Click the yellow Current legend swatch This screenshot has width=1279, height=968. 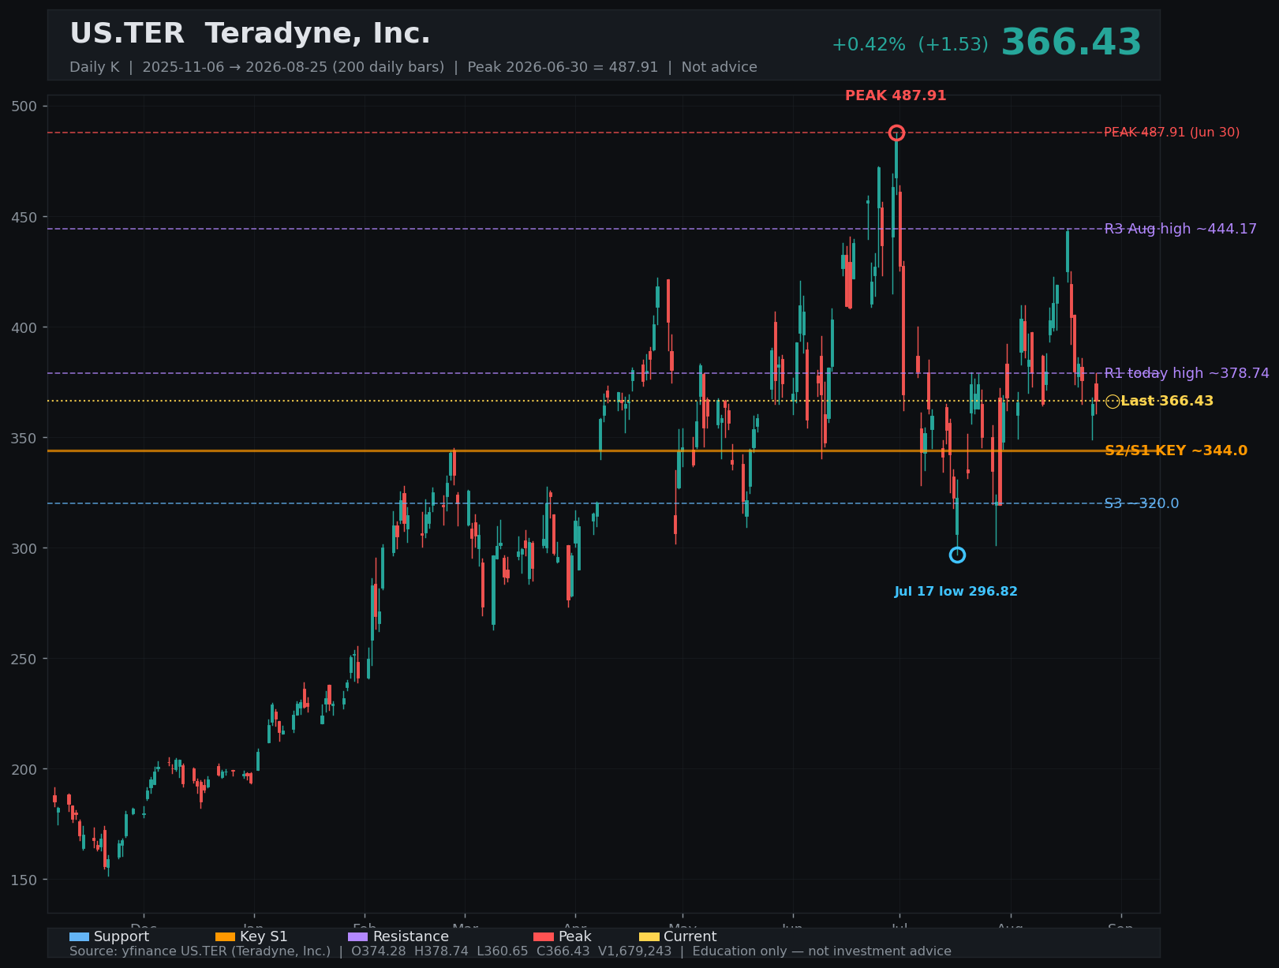(649, 936)
